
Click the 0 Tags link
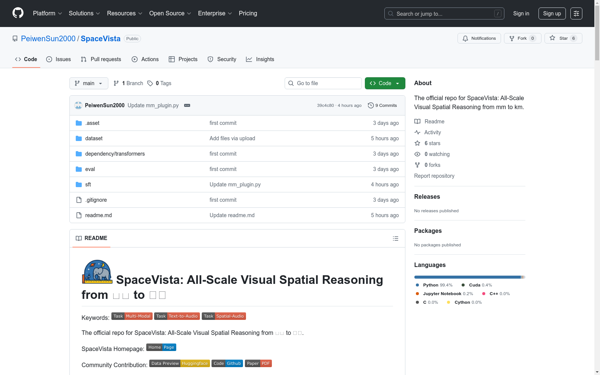(x=159, y=83)
